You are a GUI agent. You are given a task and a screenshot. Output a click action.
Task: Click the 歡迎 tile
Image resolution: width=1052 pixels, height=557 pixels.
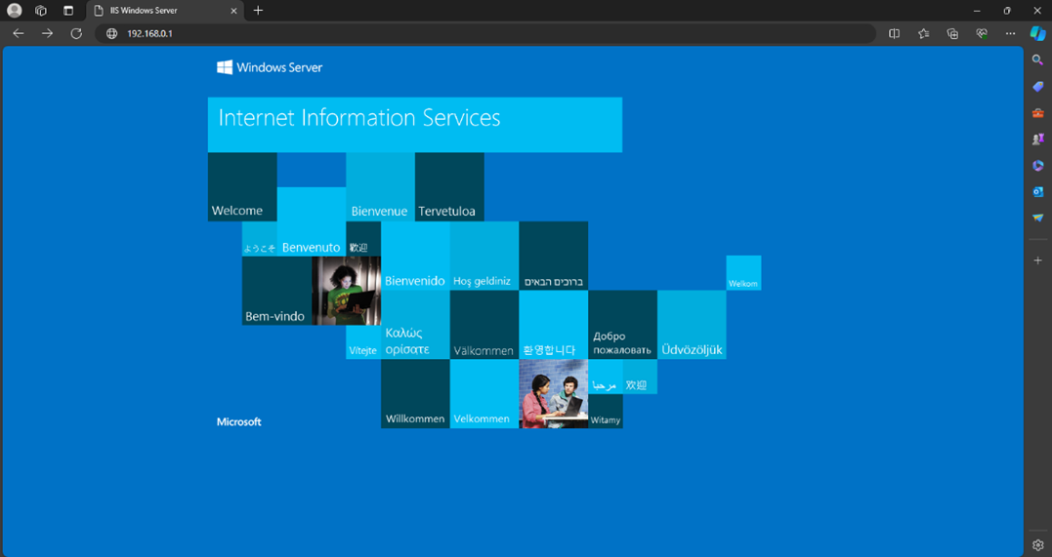[363, 239]
